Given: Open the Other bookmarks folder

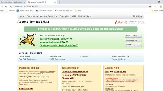Looking at the screenshot, I should (157, 11).
